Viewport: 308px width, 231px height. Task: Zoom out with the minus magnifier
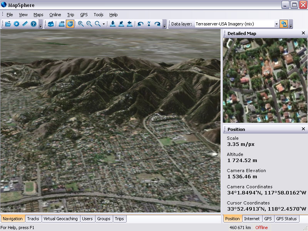89,24
